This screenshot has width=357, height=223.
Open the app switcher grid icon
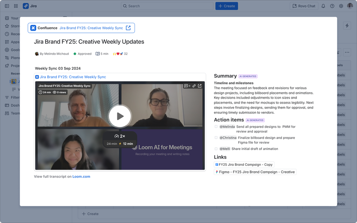tap(16, 6)
